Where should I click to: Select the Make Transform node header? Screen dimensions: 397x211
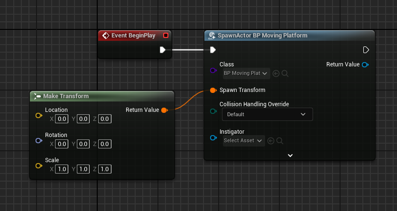(x=102, y=96)
